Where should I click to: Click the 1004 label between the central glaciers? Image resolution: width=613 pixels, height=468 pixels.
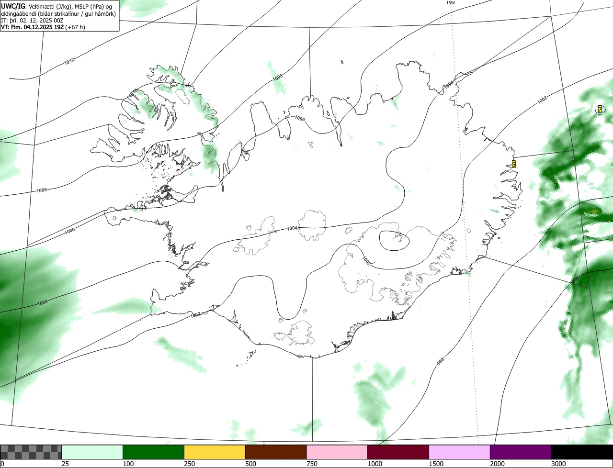[x=293, y=228]
